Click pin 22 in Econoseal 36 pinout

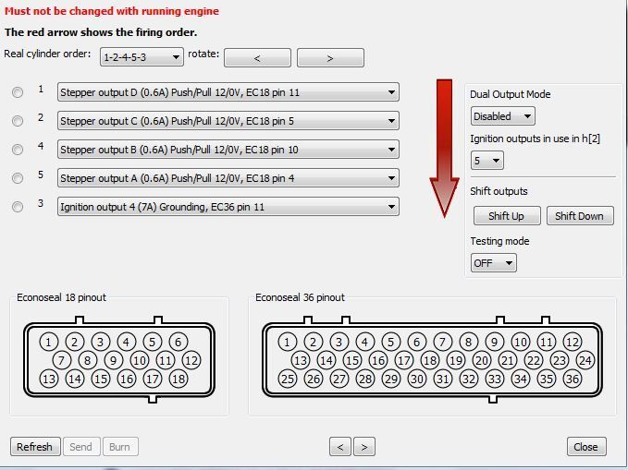click(534, 360)
